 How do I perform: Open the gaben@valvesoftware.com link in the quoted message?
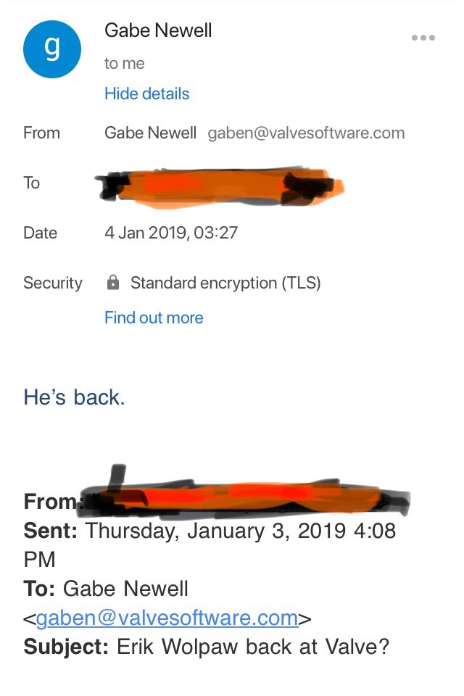(x=167, y=618)
